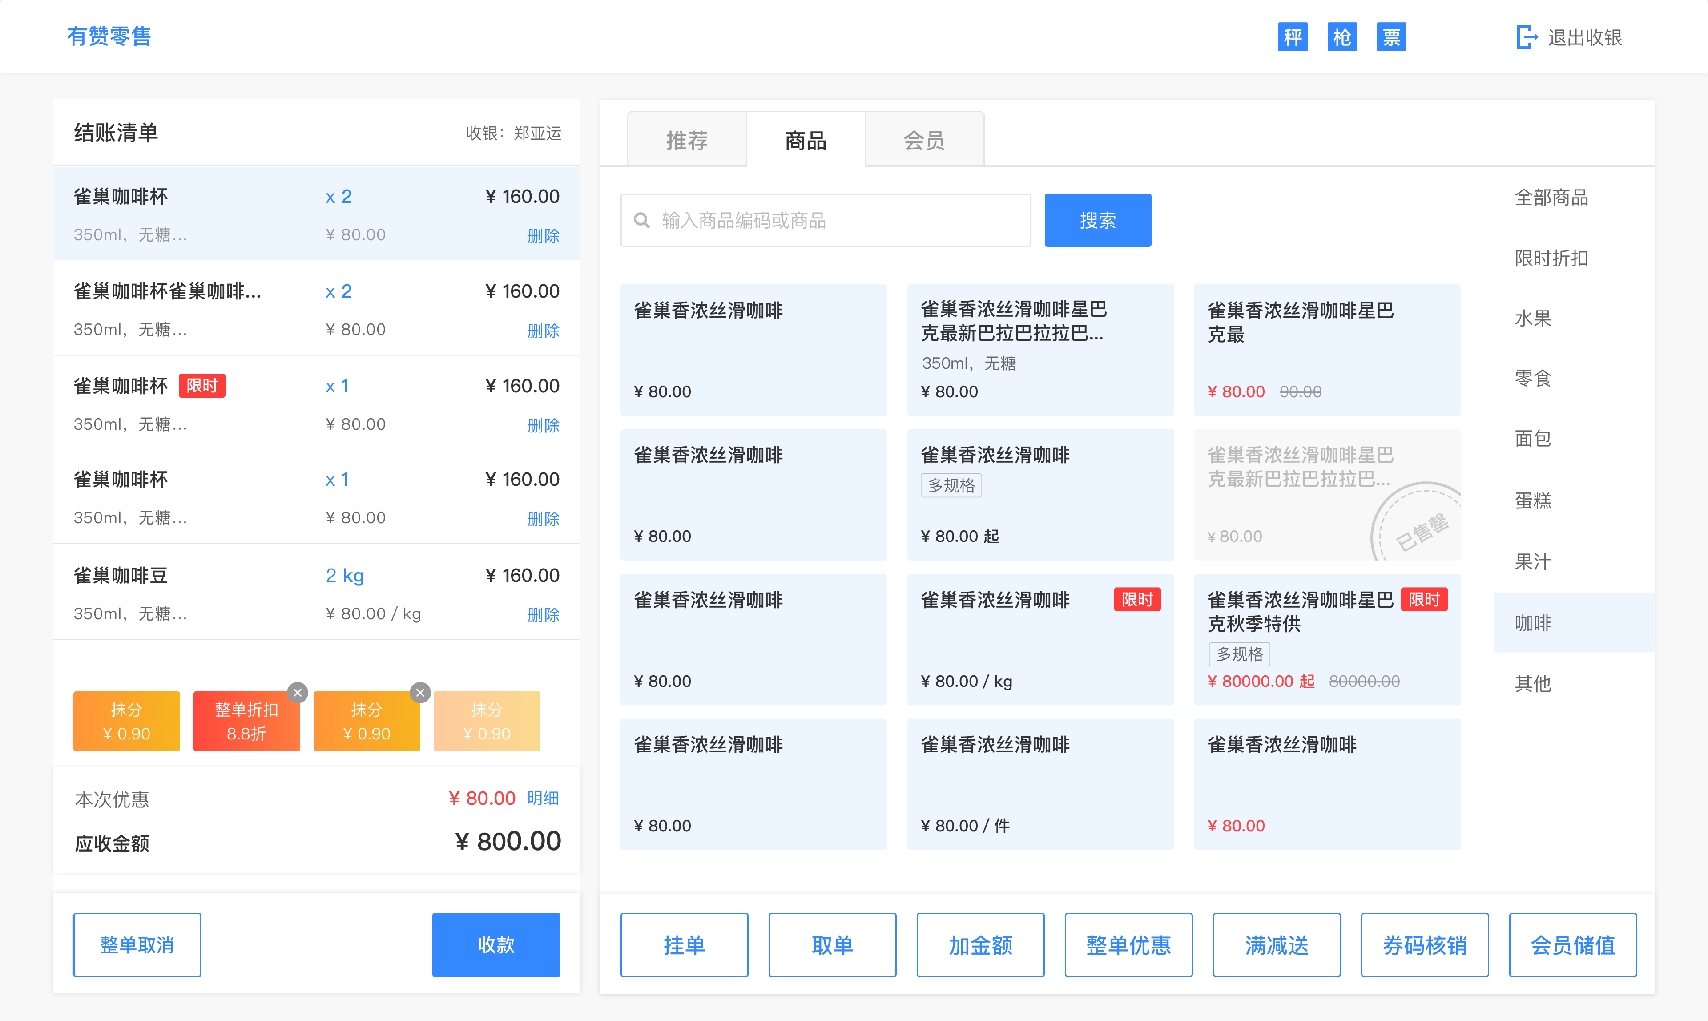1708x1021 pixels.
Task: Select the 全部商品 category
Action: (x=1551, y=198)
